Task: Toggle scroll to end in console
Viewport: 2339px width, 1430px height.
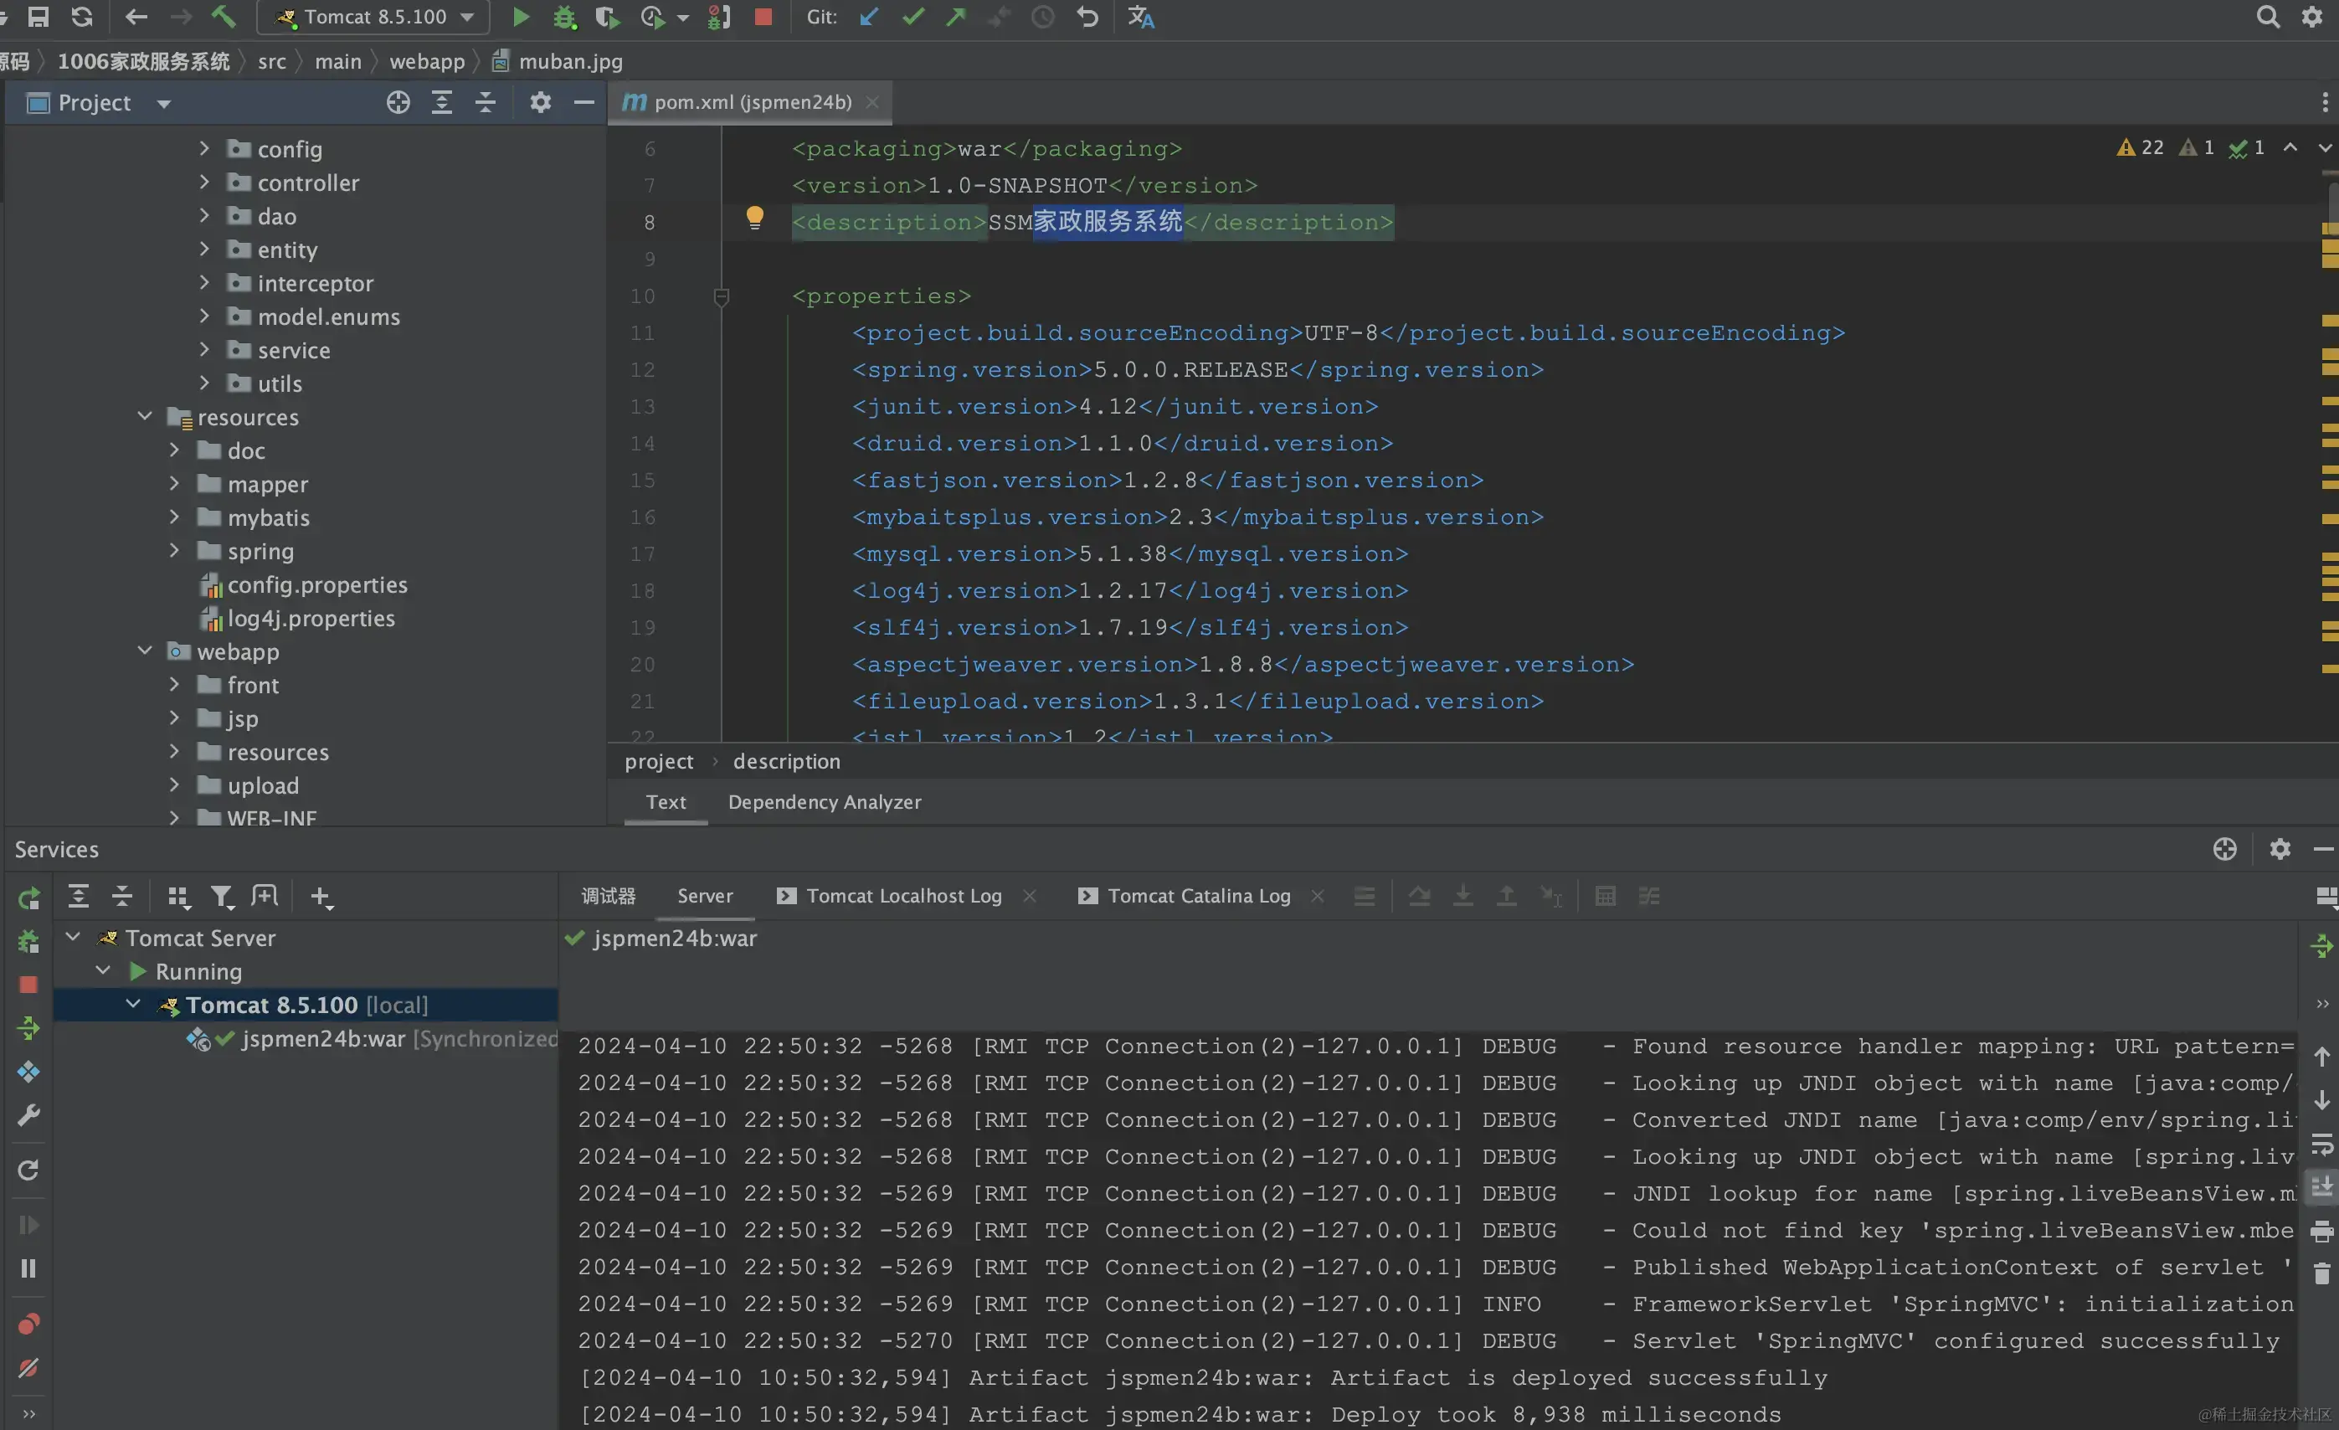Action: click(2322, 1187)
